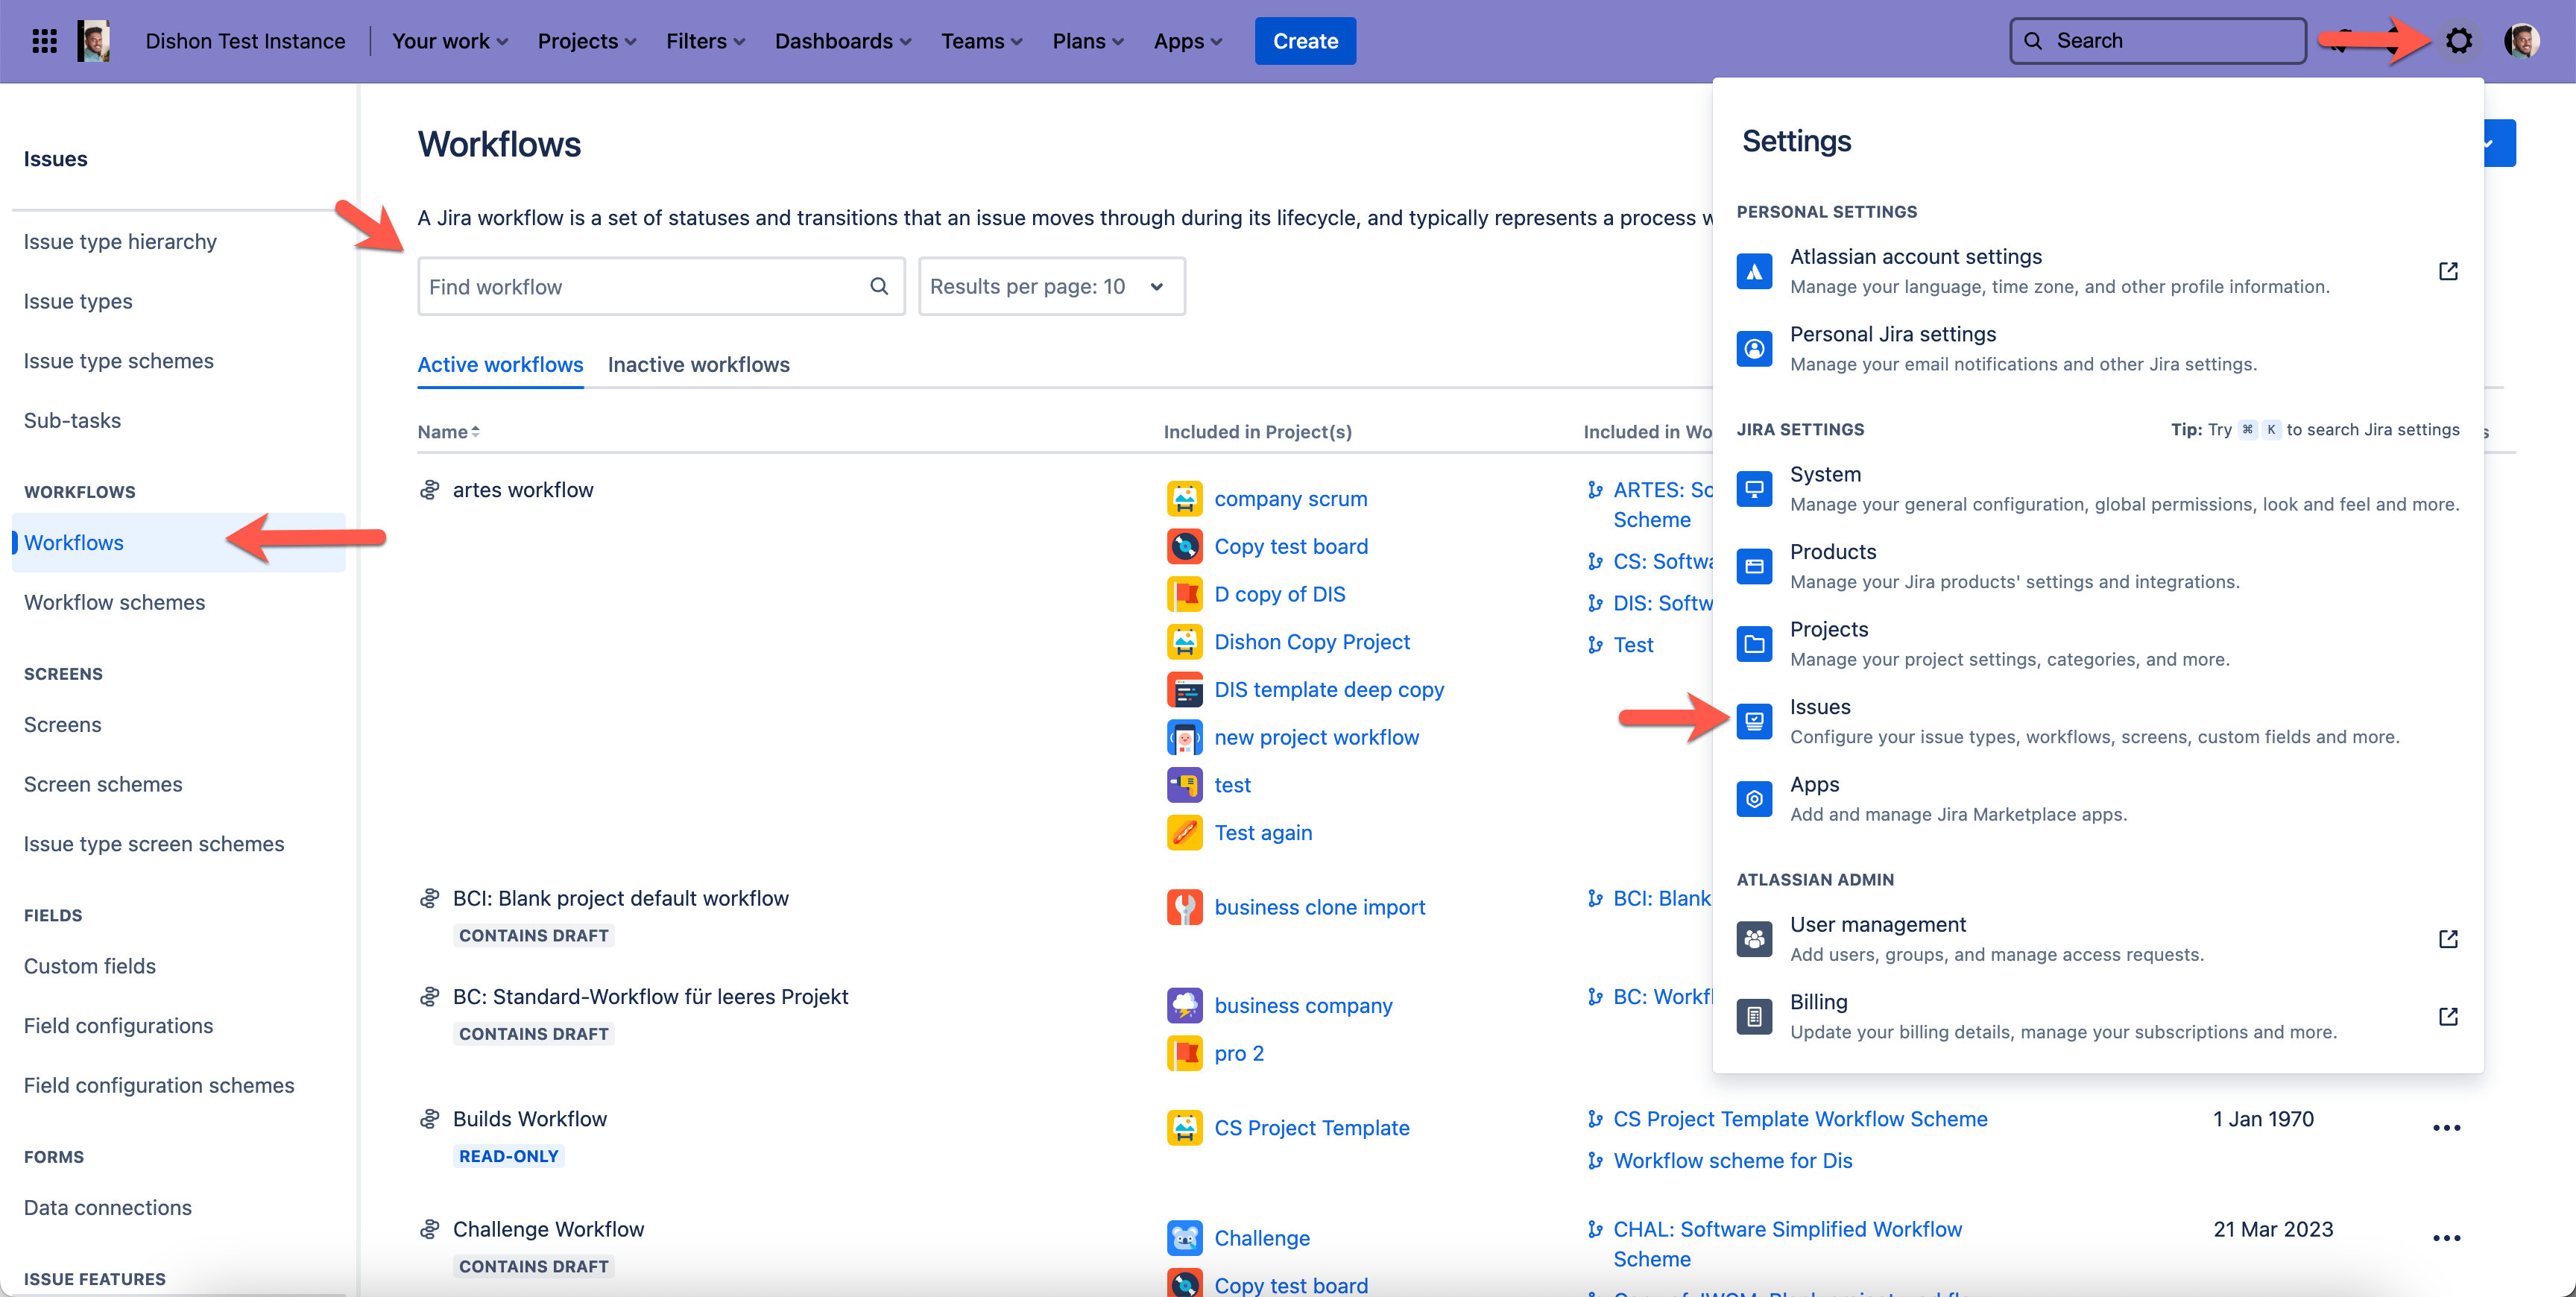Open Atlassian account settings icon

(x=1754, y=271)
